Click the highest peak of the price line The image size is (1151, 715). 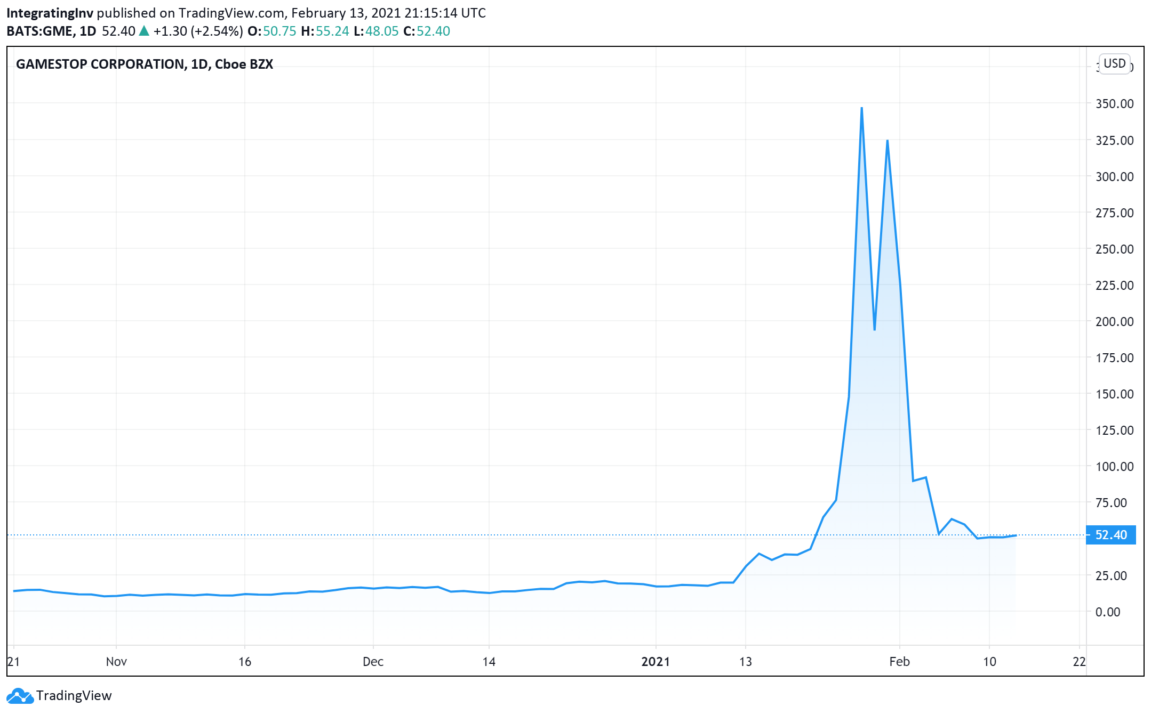[x=861, y=108]
